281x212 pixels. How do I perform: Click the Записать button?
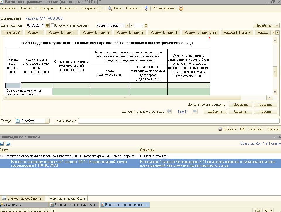(x=256, y=129)
